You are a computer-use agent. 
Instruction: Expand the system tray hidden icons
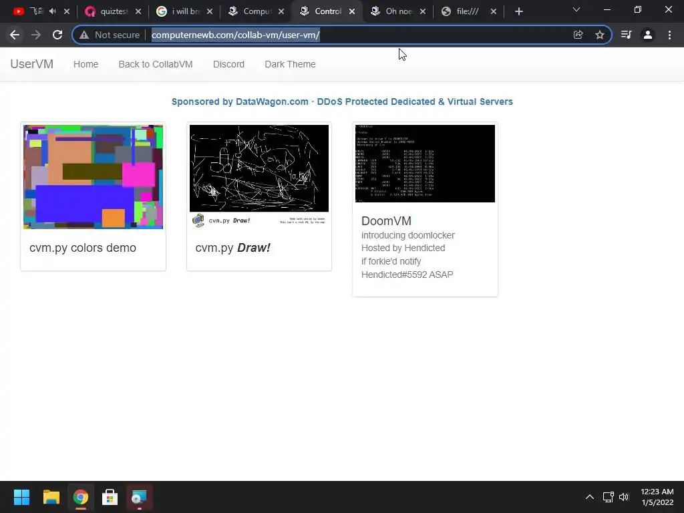590,497
